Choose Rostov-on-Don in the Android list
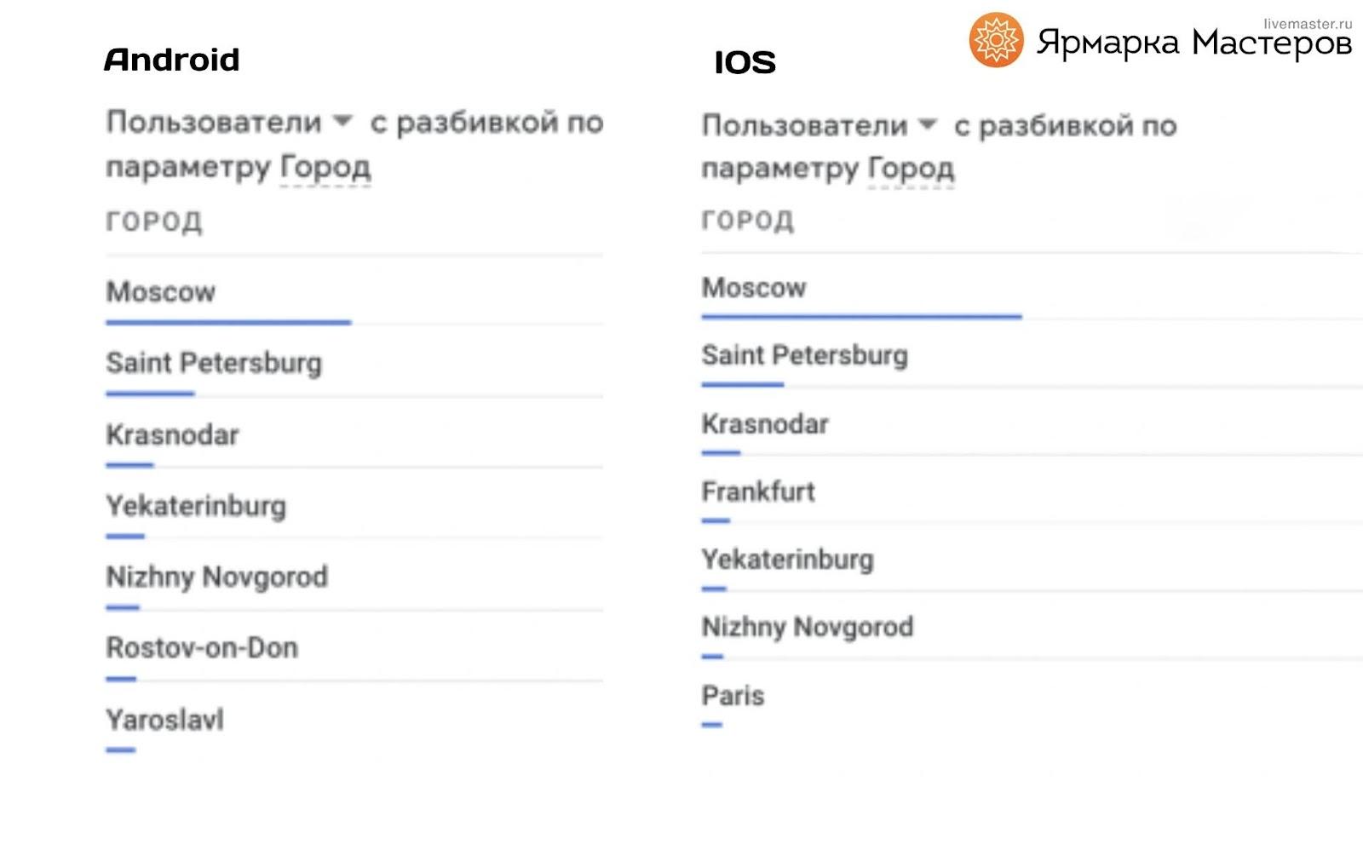Image resolution: width=1363 pixels, height=856 pixels. click(x=202, y=648)
